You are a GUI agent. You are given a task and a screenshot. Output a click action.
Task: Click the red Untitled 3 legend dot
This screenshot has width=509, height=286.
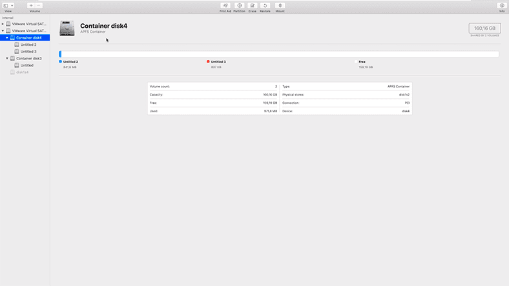point(208,61)
